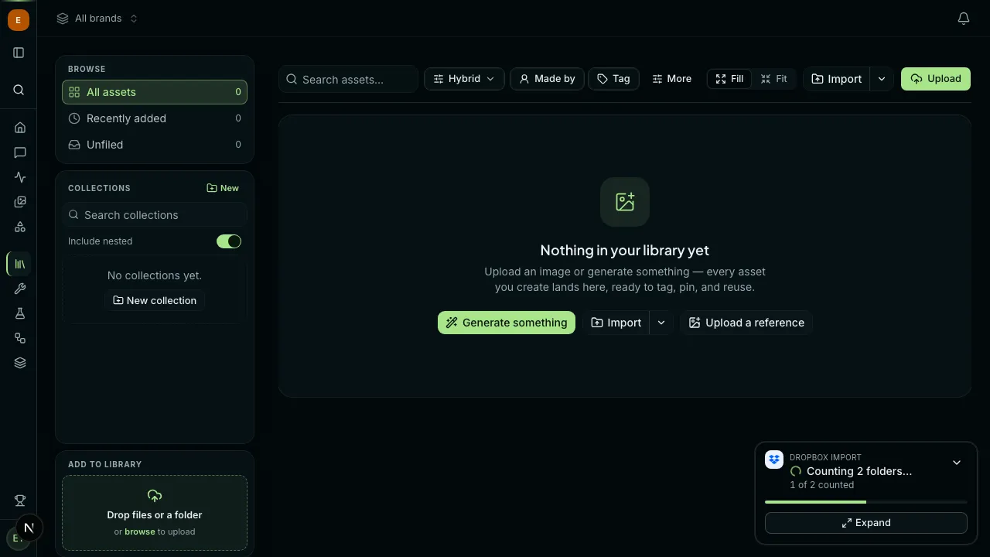
Task: Open notifications bell
Action: (x=964, y=19)
